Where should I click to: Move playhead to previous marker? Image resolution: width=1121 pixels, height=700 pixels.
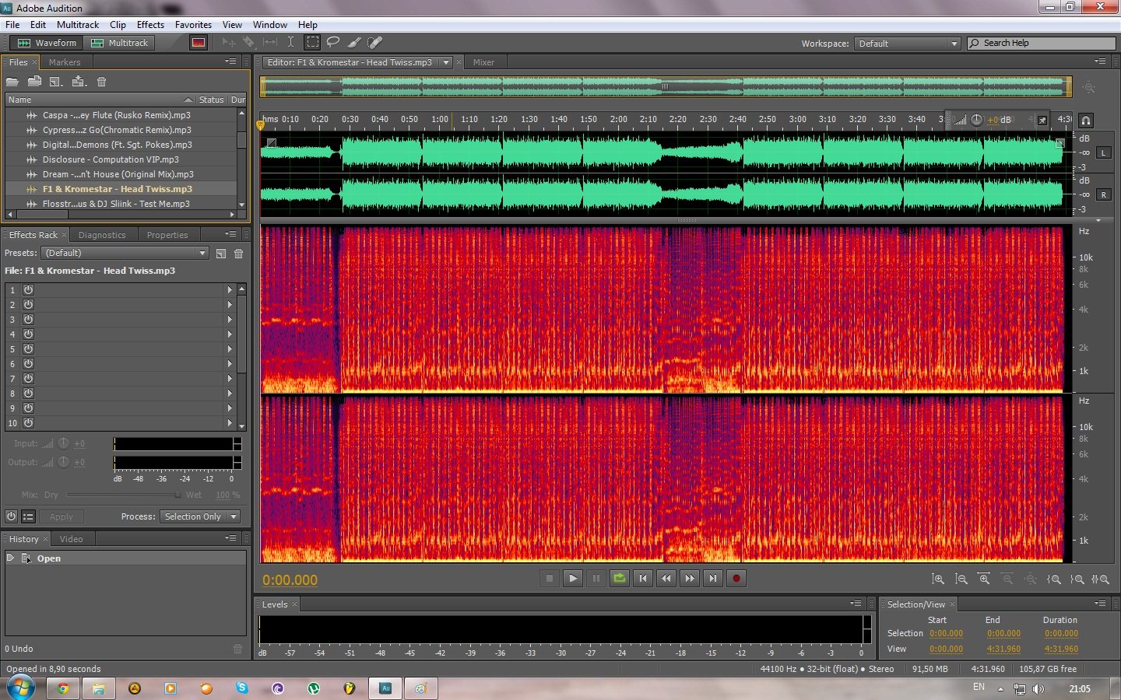(x=643, y=579)
